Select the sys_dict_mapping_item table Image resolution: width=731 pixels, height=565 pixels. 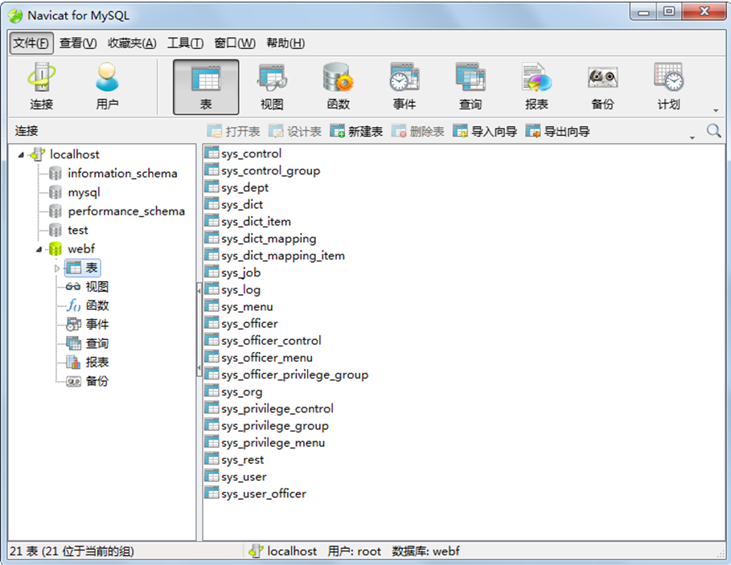275,256
